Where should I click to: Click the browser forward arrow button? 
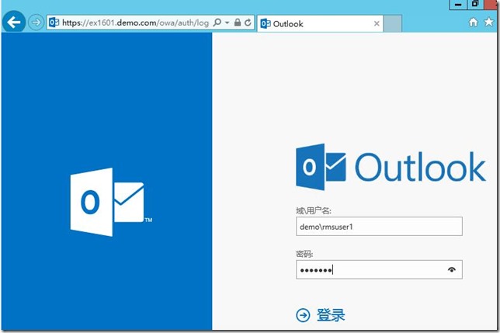(x=36, y=23)
